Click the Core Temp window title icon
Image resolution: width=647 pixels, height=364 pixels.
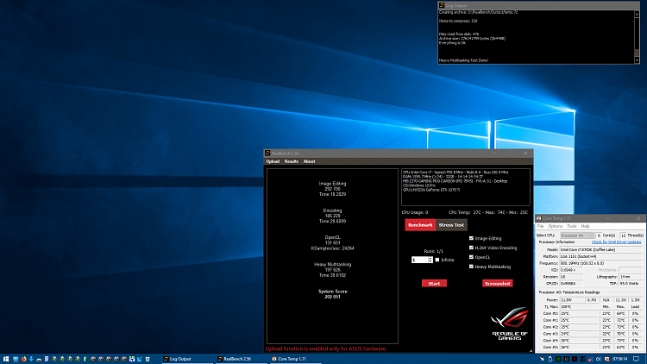click(539, 218)
